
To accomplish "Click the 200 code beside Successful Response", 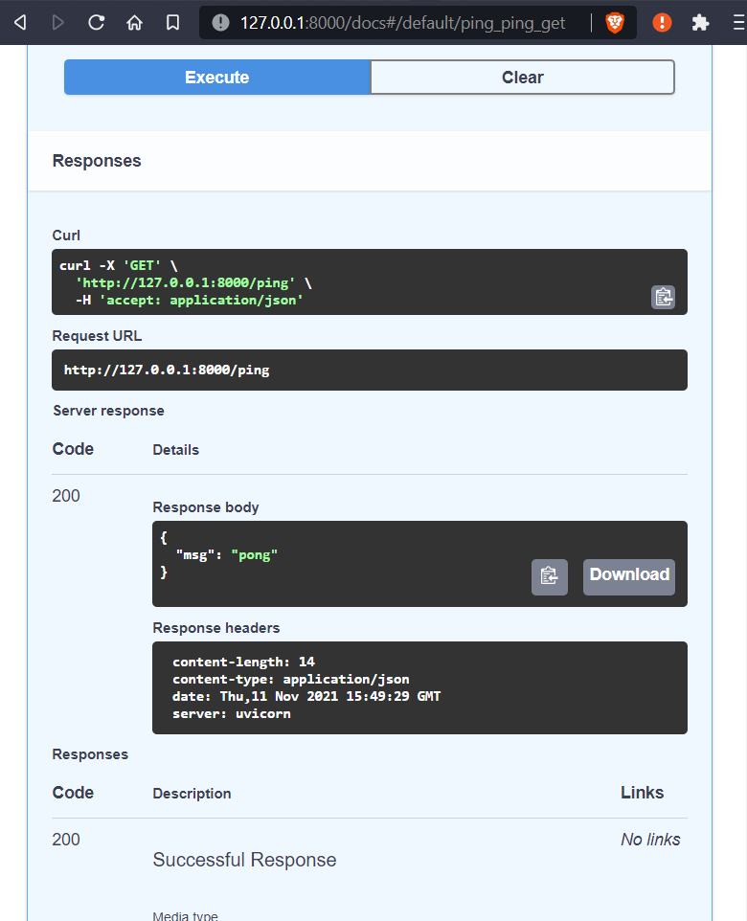I will pos(66,840).
